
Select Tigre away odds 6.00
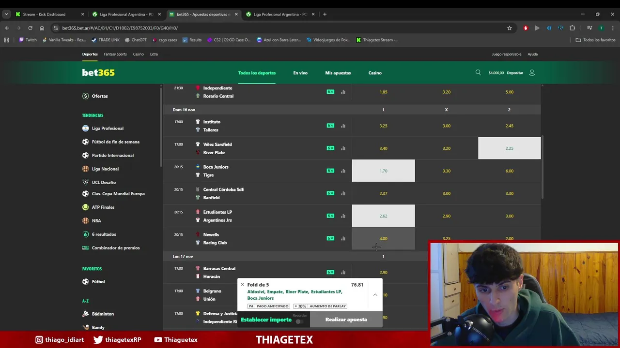click(510, 171)
